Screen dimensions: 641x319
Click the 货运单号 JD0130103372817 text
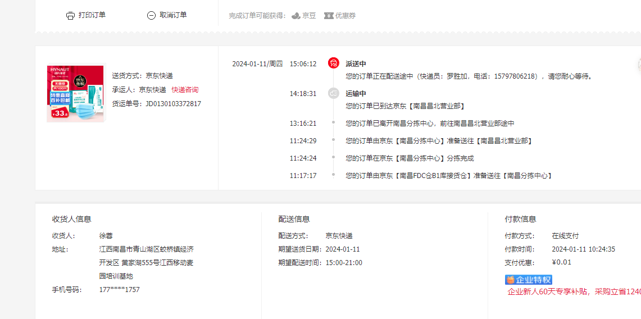[x=157, y=104]
